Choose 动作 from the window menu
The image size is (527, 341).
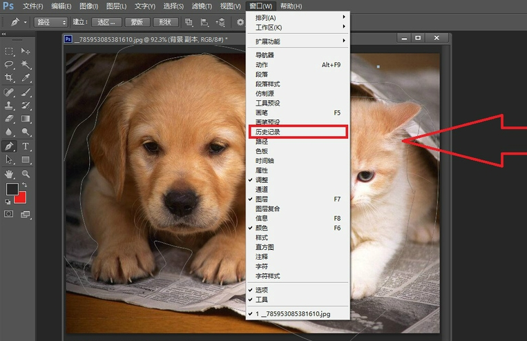pyautogui.click(x=298, y=65)
